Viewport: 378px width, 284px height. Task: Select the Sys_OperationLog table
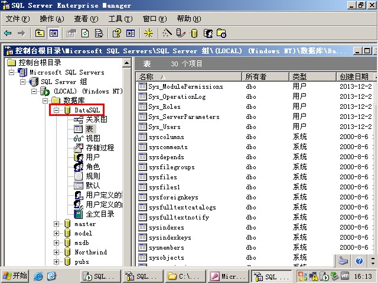click(177, 97)
